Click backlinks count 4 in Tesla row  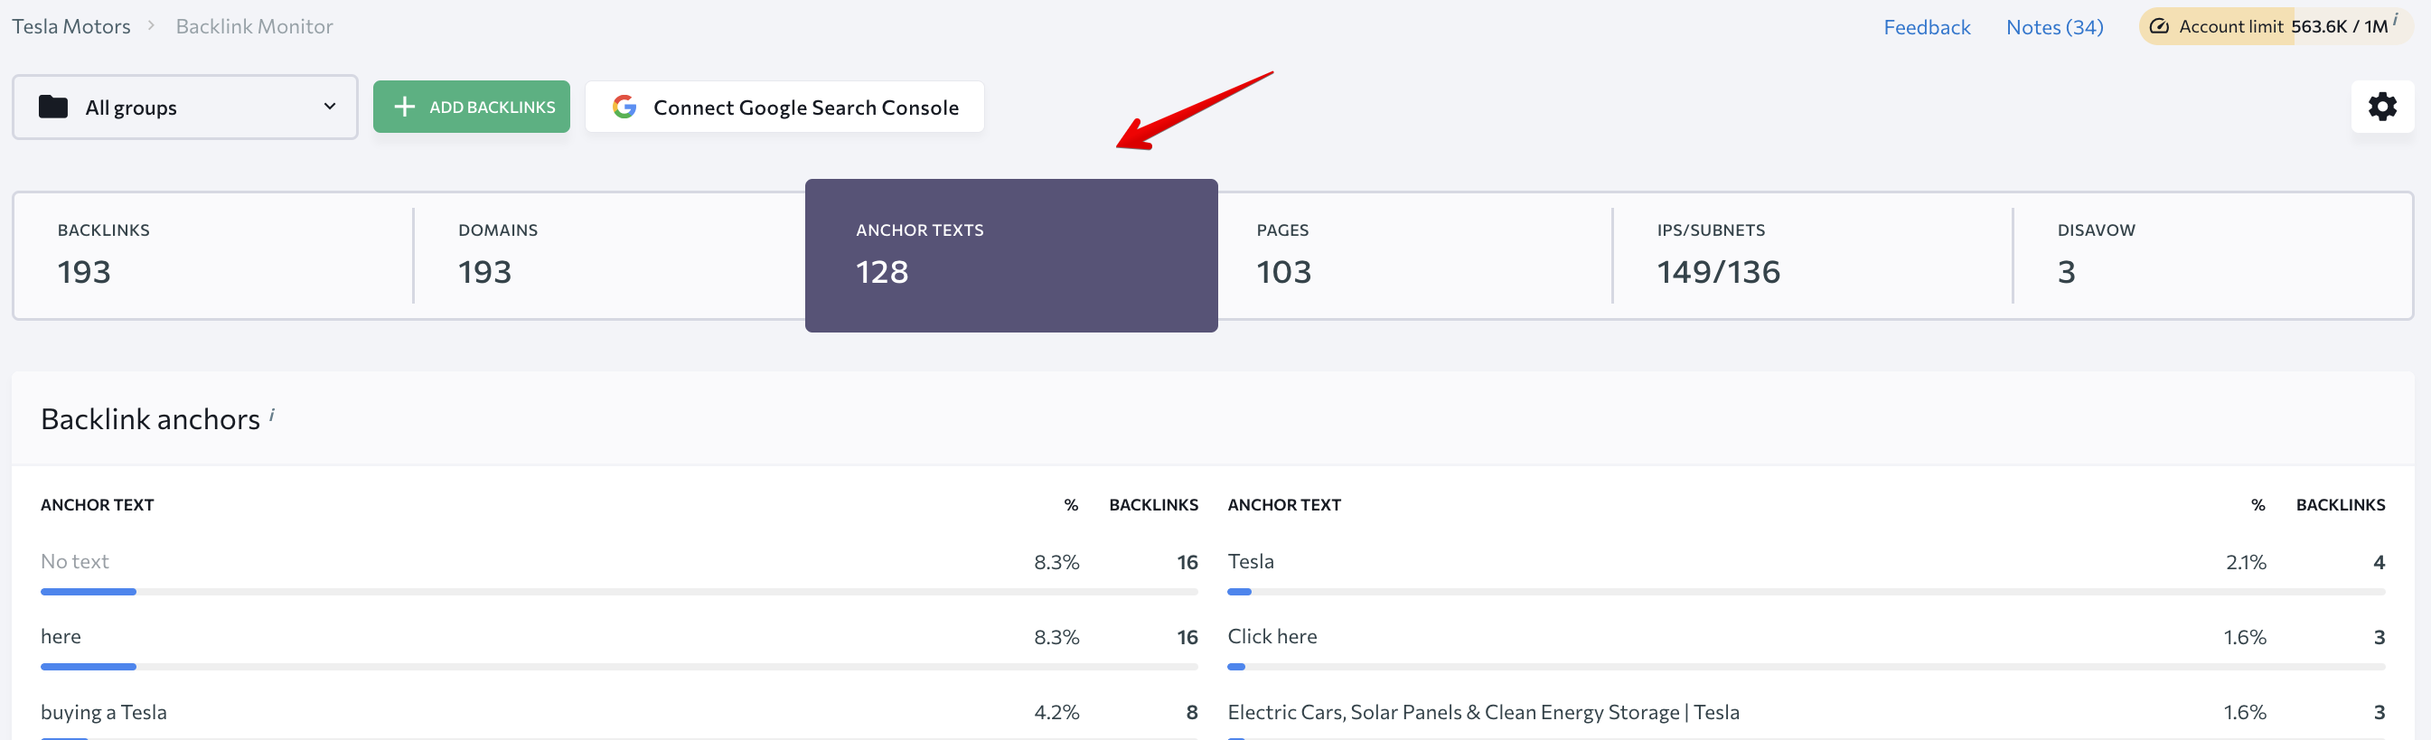[x=2379, y=563]
